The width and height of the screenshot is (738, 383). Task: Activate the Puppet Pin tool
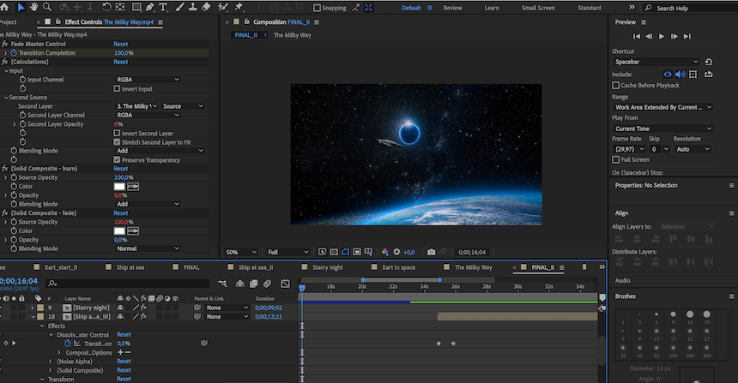click(x=239, y=8)
